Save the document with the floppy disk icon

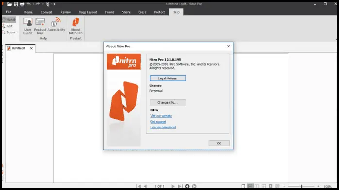pyautogui.click(x=16, y=4)
